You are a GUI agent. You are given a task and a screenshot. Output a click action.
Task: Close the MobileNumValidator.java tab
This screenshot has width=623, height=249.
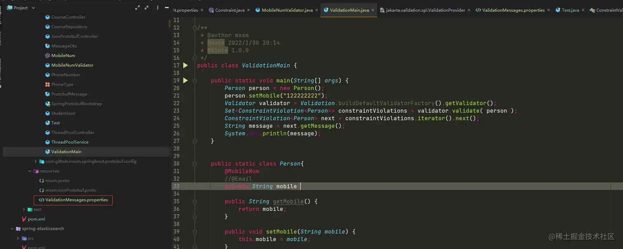click(x=316, y=10)
